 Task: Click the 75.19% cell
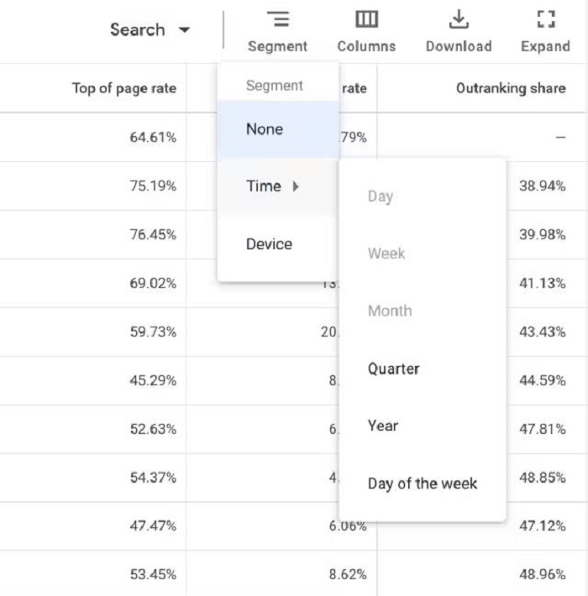(x=153, y=186)
